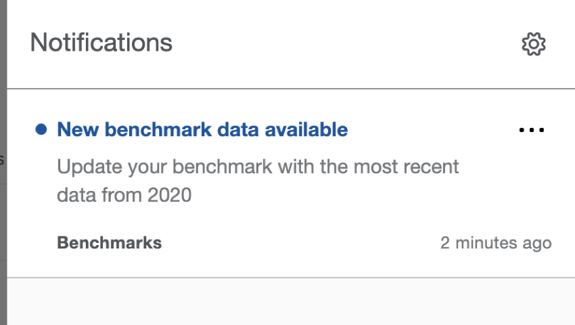Viewport: 575px width, 325px height.
Task: Click the "data from 2020" line of the message
Action: [124, 195]
